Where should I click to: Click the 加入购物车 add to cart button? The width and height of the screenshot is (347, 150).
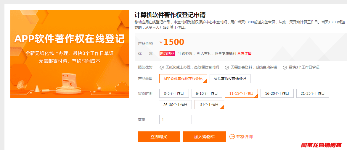204,137
